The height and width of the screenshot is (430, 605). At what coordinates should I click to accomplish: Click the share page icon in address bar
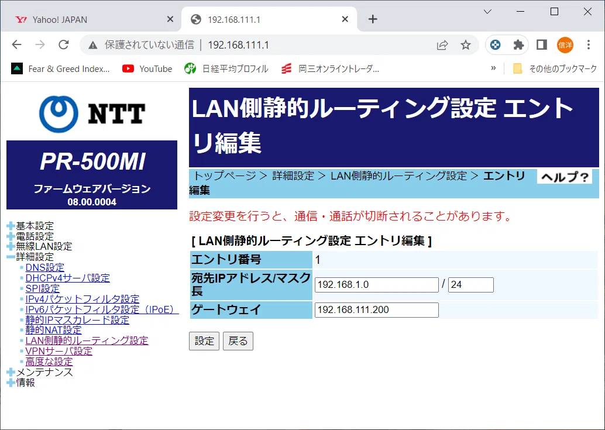pos(442,45)
